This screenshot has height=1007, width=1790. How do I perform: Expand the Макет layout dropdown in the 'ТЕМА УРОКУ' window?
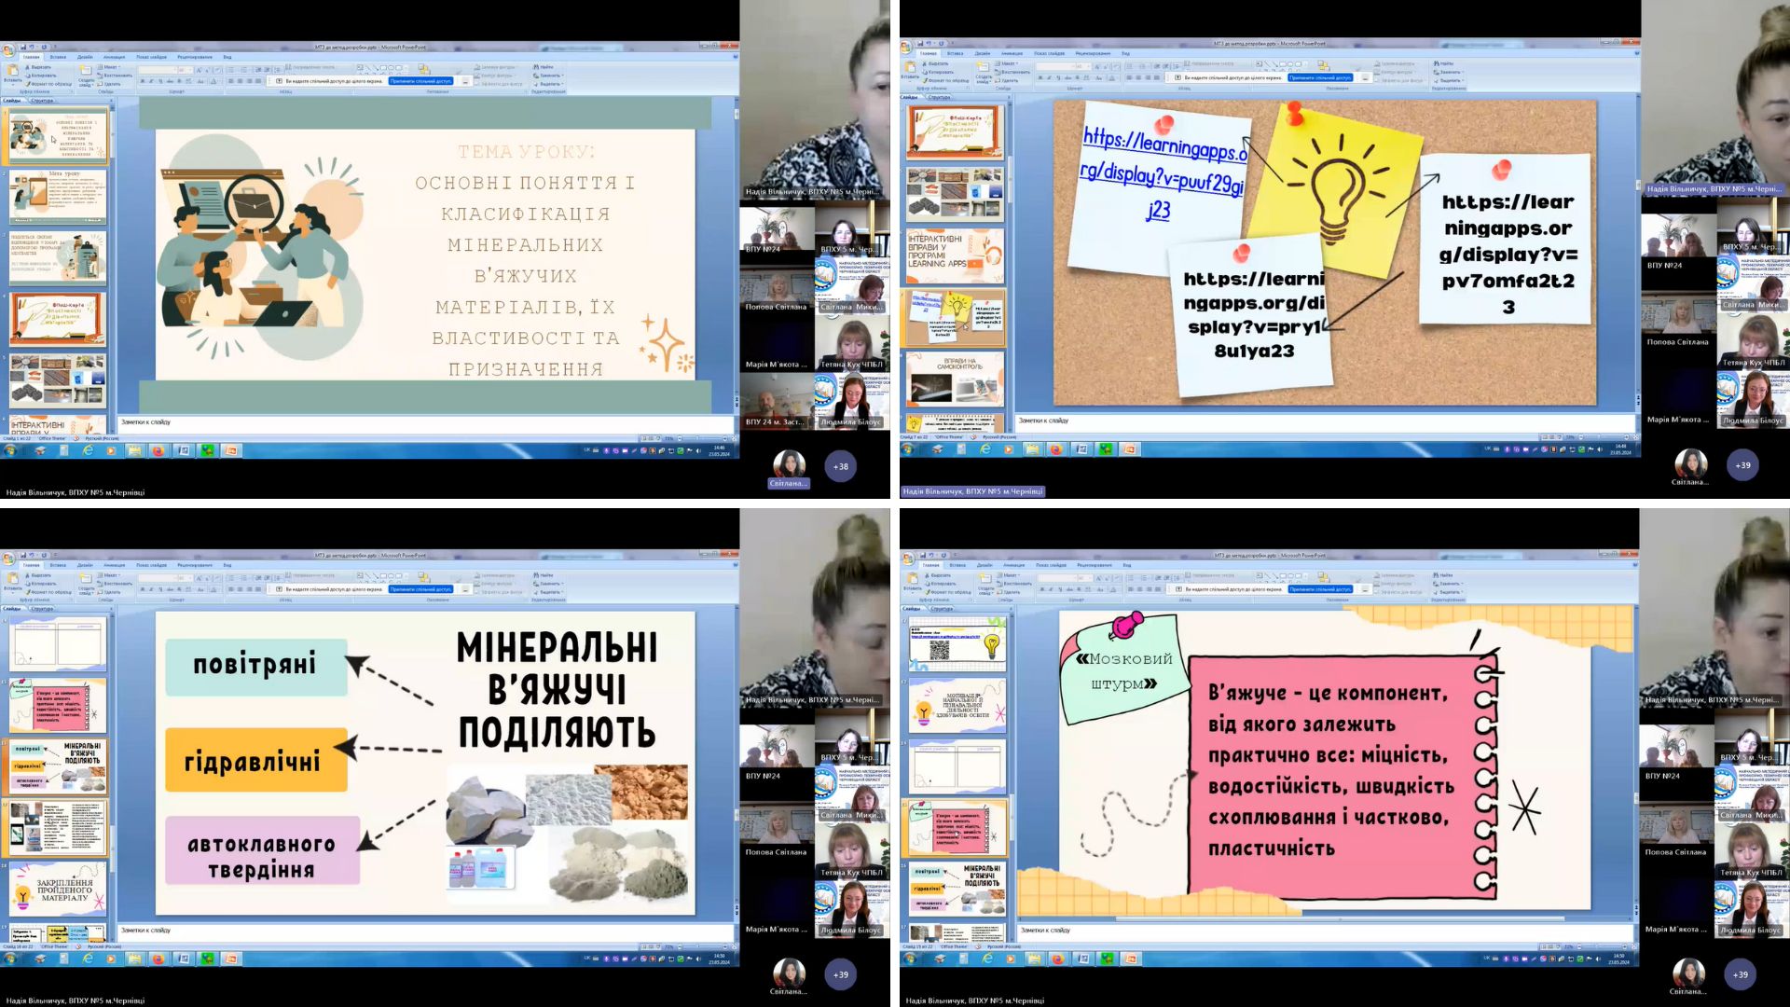pos(111,67)
